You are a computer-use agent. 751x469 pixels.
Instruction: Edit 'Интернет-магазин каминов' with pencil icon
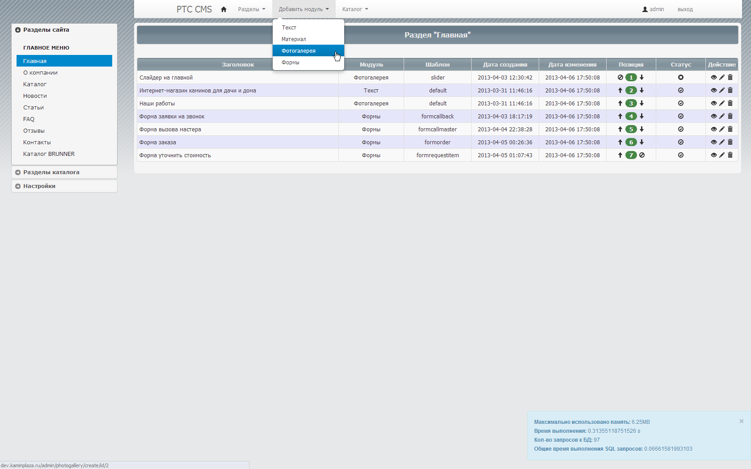point(721,90)
